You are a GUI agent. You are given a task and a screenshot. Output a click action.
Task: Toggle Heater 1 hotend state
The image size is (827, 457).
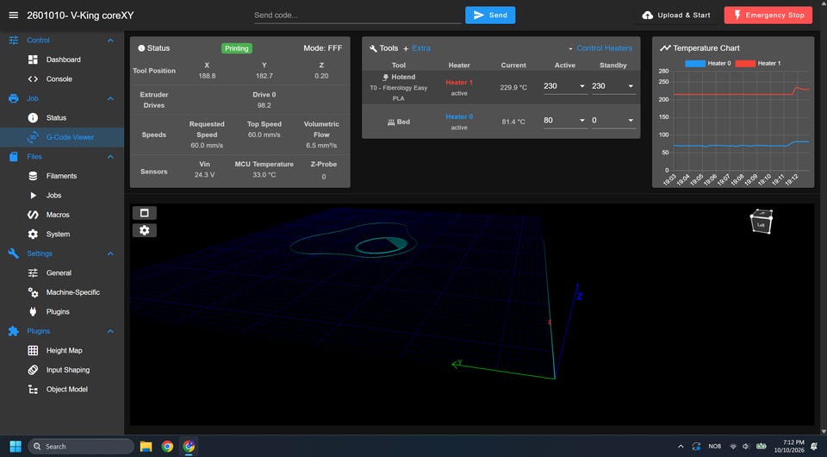tap(459, 82)
